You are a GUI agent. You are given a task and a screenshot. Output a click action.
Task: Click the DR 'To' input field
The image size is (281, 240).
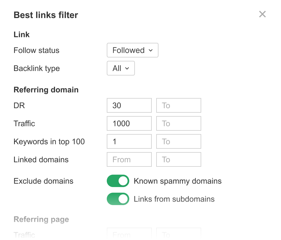[178, 106]
